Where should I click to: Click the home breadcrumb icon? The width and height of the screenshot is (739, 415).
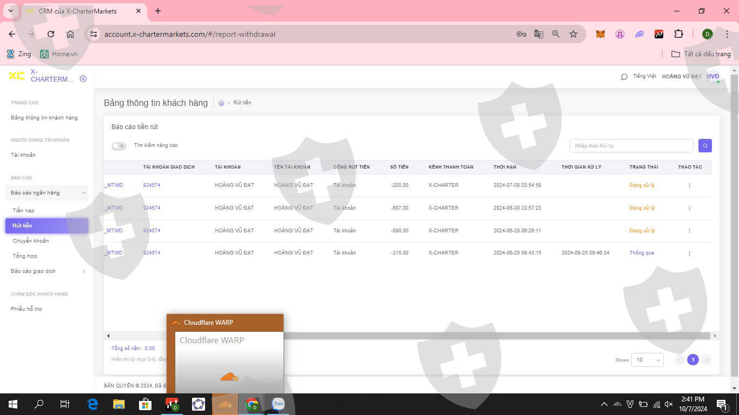point(221,103)
